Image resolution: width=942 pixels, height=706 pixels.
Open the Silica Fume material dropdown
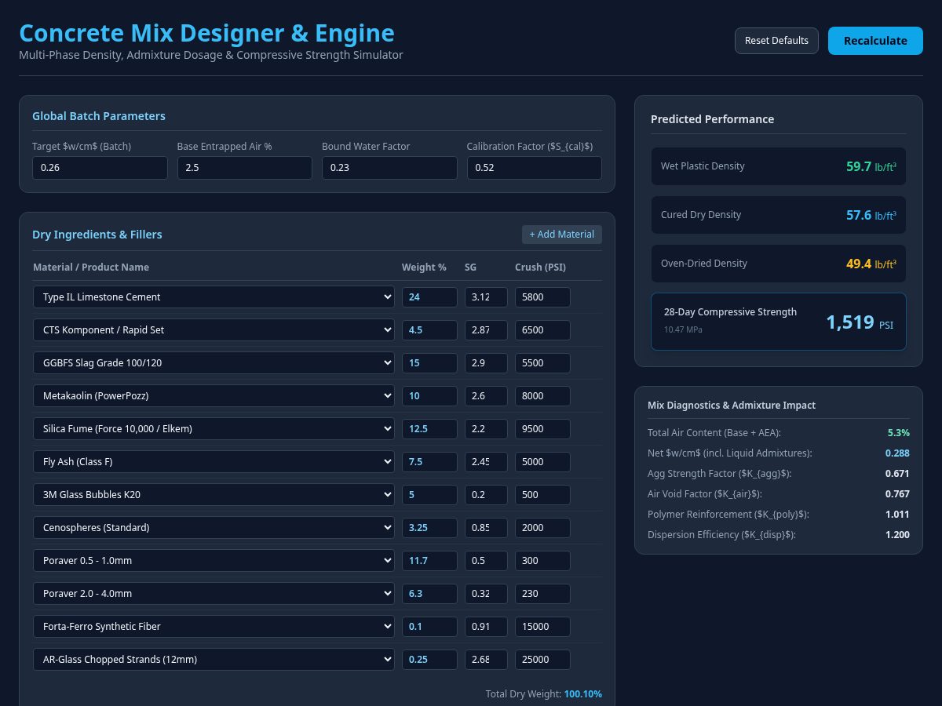coord(214,429)
